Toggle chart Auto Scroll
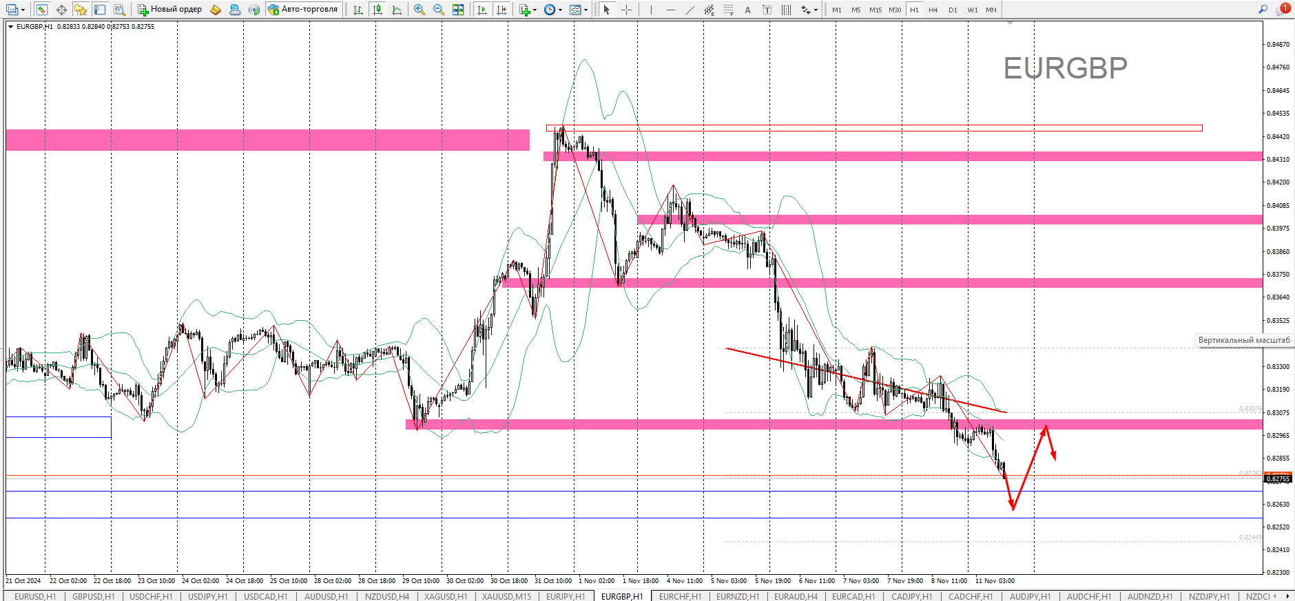This screenshot has height=601, width=1295. pos(482,10)
